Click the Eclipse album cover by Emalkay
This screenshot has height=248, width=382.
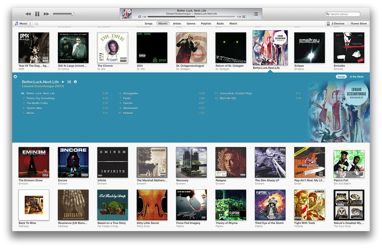coord(309,48)
